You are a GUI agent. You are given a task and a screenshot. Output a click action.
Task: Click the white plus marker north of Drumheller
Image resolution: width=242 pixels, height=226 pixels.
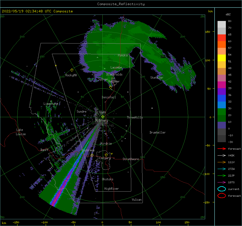click(152, 108)
